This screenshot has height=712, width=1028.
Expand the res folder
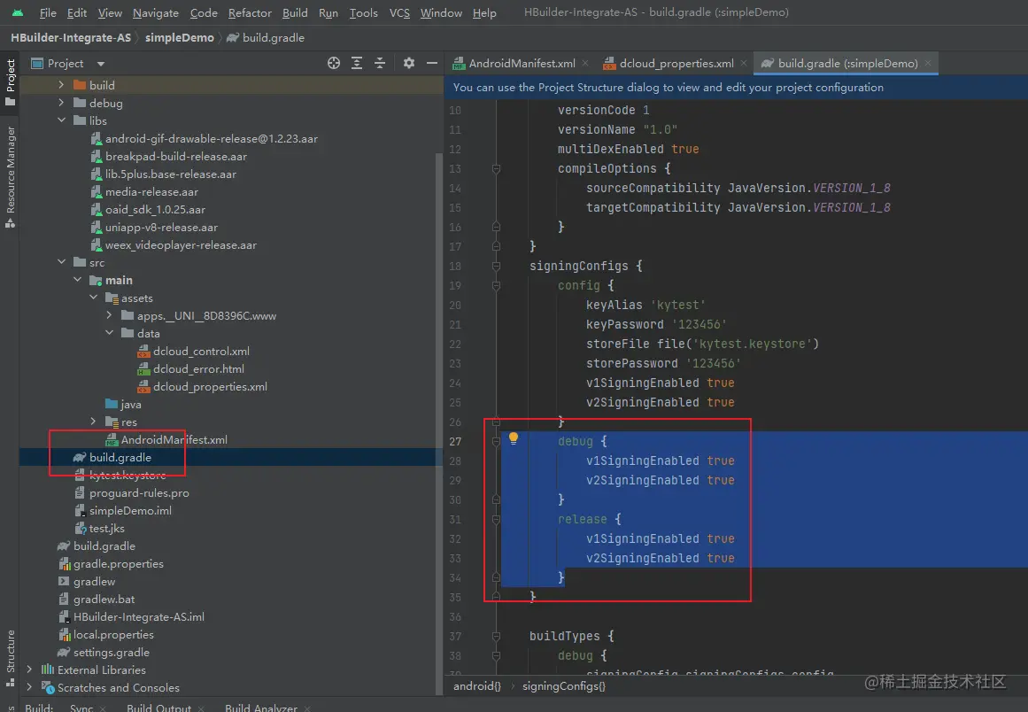(x=93, y=421)
